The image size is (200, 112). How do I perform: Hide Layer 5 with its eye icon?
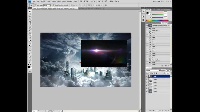point(147,76)
